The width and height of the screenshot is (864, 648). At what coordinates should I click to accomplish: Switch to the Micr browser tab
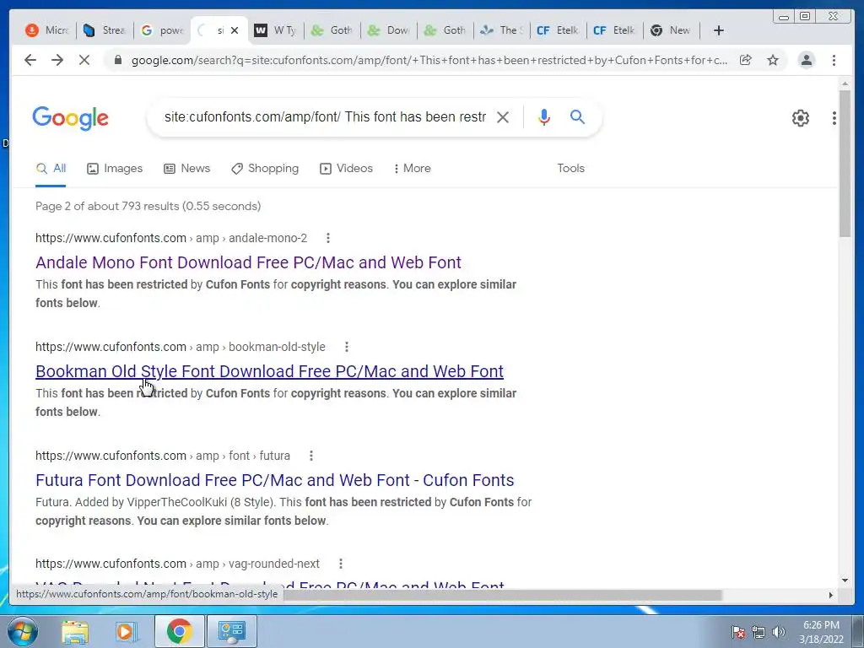47,30
